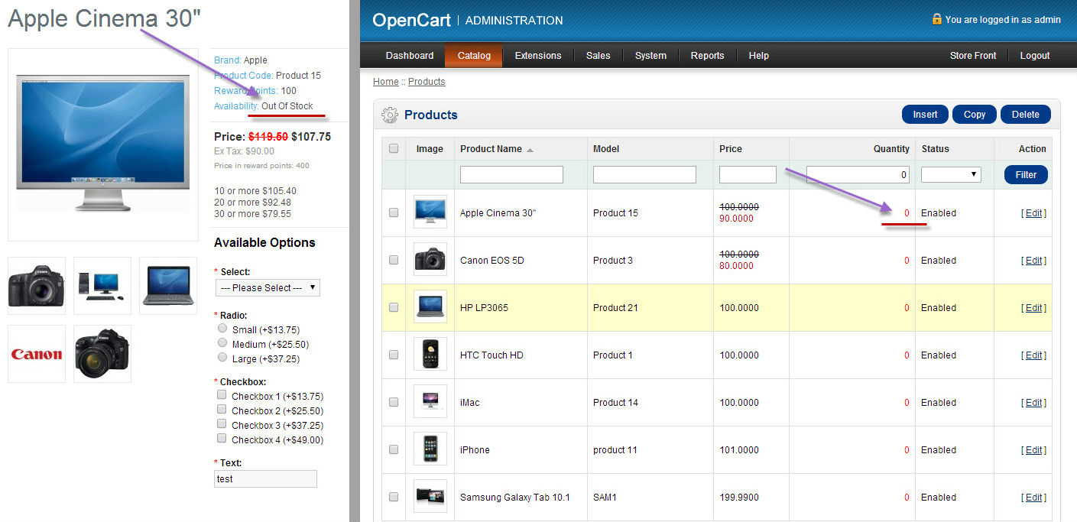The width and height of the screenshot is (1077, 522).
Task: Choose the Small (+$13.75) radio option
Action: [222, 329]
